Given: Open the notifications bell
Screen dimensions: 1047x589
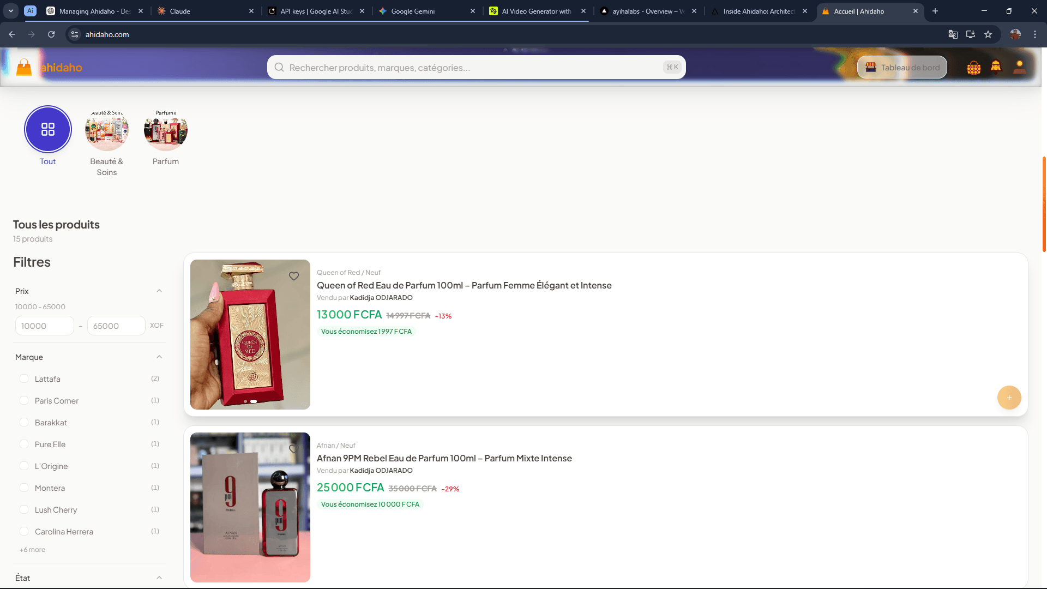Looking at the screenshot, I should [996, 67].
